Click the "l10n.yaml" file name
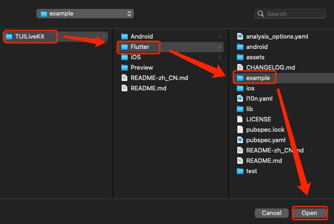The height and width of the screenshot is (224, 334). (x=259, y=99)
